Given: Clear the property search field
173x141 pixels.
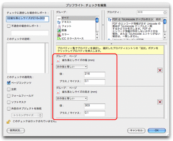Looking at the screenshot, I should click(165, 13).
